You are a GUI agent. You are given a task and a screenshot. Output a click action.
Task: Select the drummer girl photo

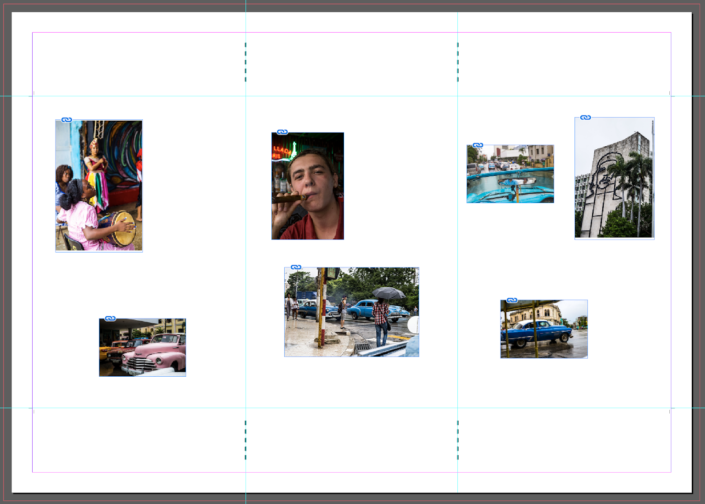click(99, 185)
